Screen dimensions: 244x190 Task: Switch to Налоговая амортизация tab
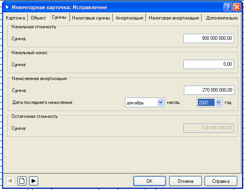(174, 18)
